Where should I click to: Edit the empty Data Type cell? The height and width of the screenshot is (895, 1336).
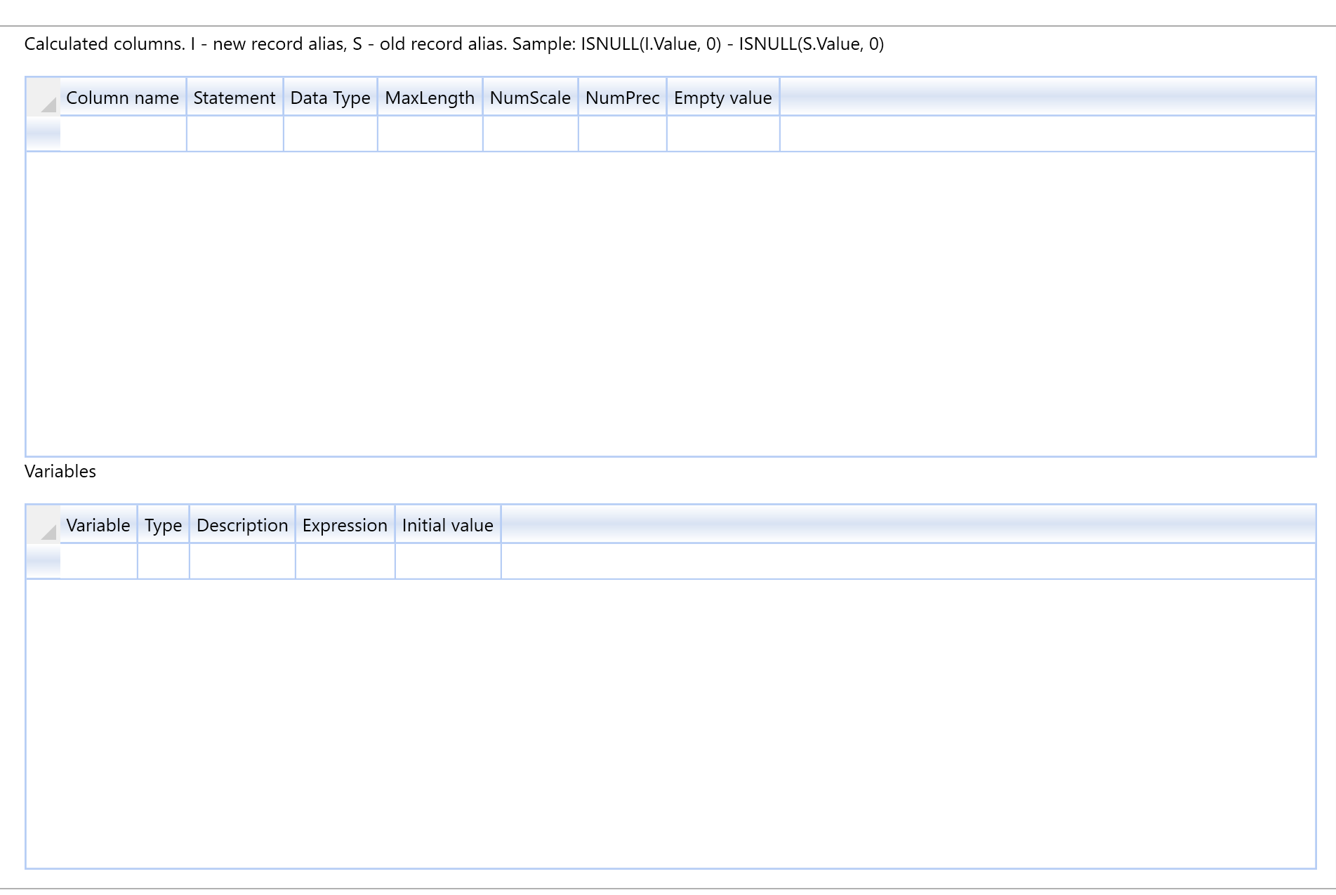coord(330,133)
